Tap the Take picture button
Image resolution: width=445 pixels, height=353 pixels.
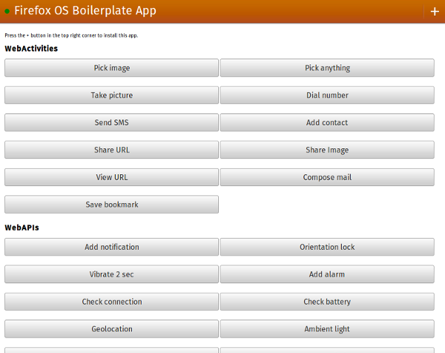tap(111, 96)
